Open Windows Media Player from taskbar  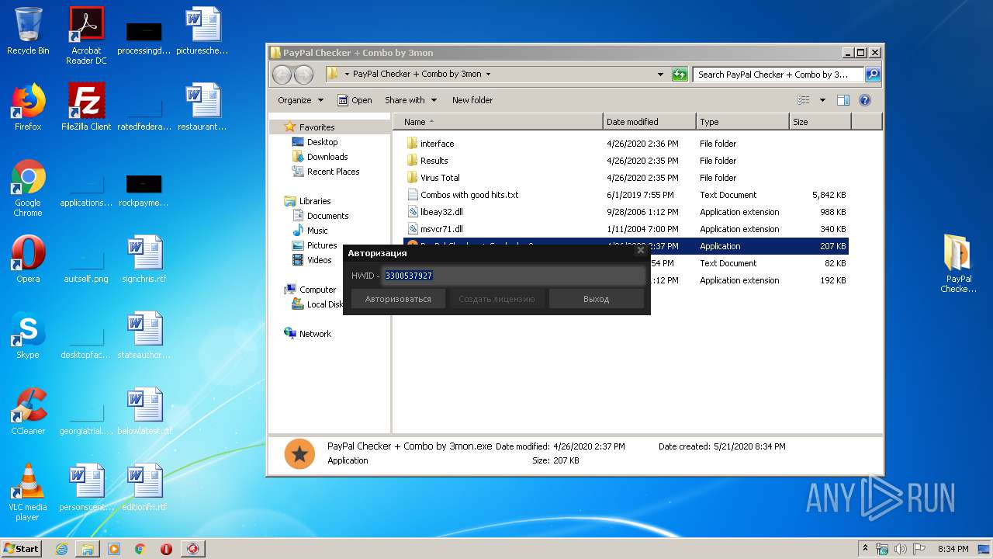114,549
